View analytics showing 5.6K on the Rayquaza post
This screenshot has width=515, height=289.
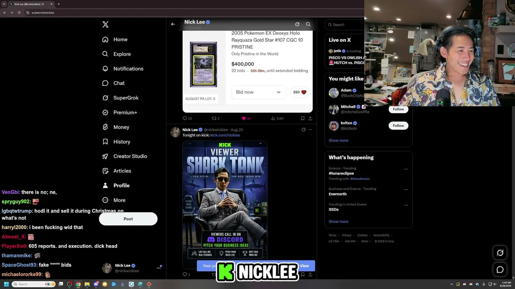(277, 118)
